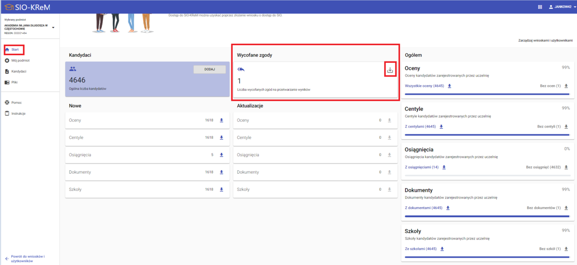Open Kandydaci page from the sidebar

18,71
